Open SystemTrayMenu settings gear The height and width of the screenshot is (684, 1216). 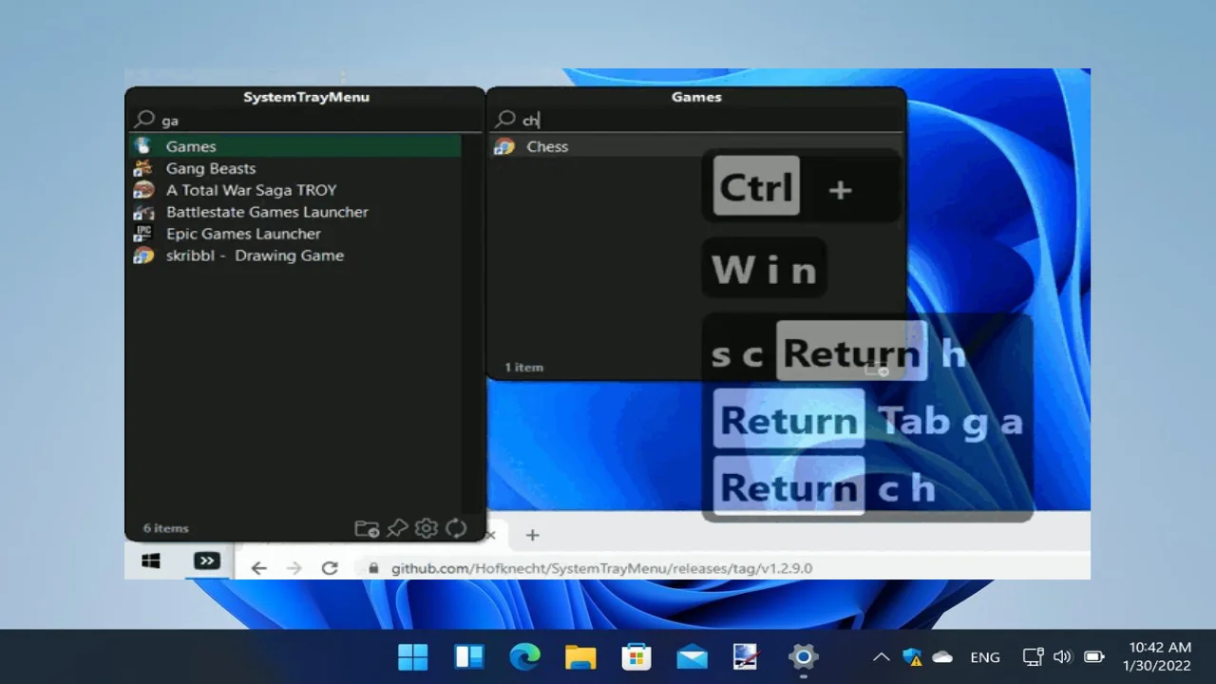[427, 528]
